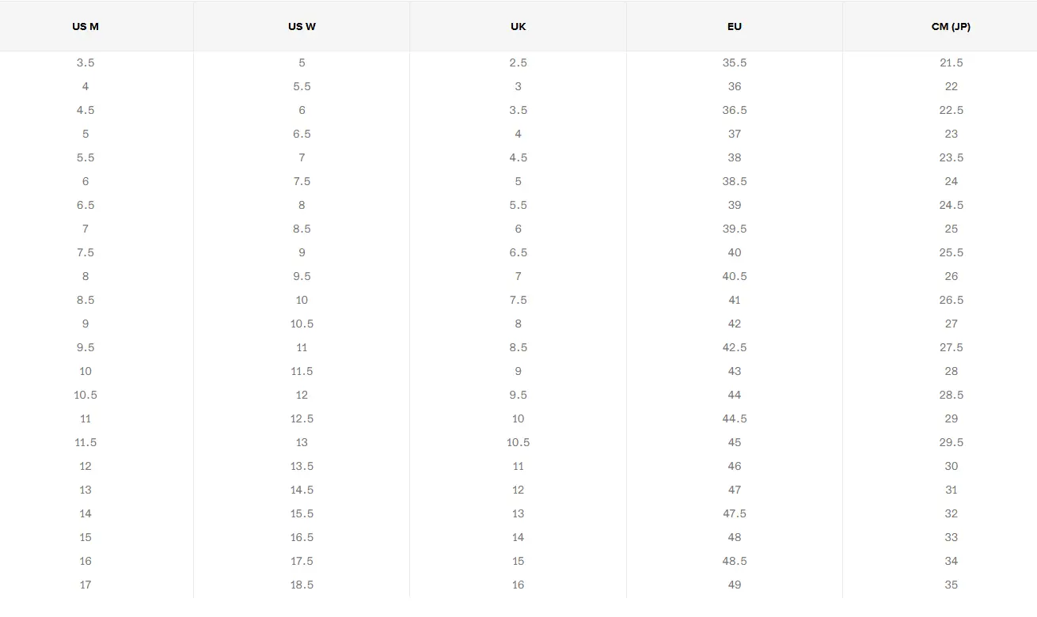Click the US M column header
This screenshot has width=1037, height=617.
[x=85, y=26]
